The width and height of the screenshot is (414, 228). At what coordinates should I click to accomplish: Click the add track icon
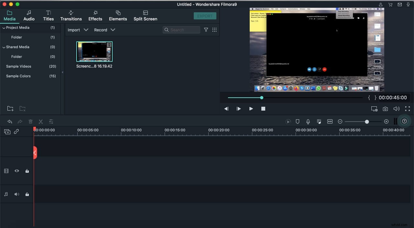pos(7,132)
